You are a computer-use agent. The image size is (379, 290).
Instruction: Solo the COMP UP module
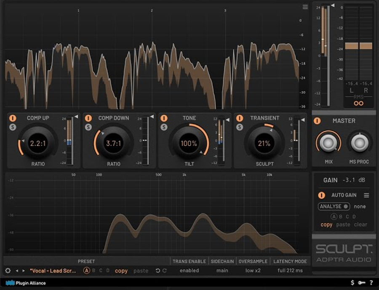pyautogui.click(x=13, y=127)
